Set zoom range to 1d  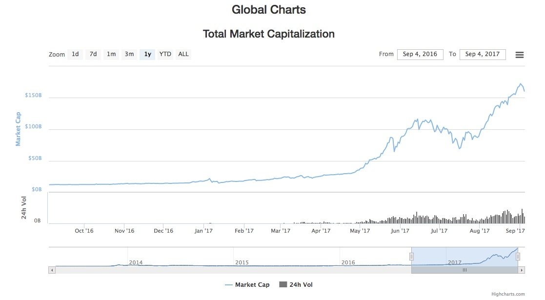pos(75,54)
